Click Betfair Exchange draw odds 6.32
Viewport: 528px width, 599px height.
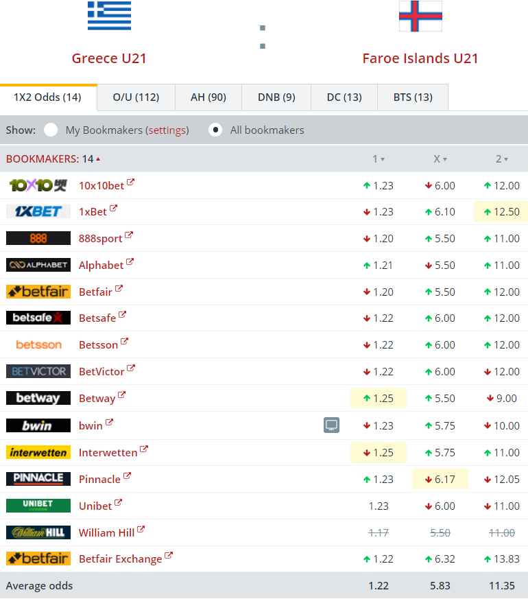click(x=440, y=559)
